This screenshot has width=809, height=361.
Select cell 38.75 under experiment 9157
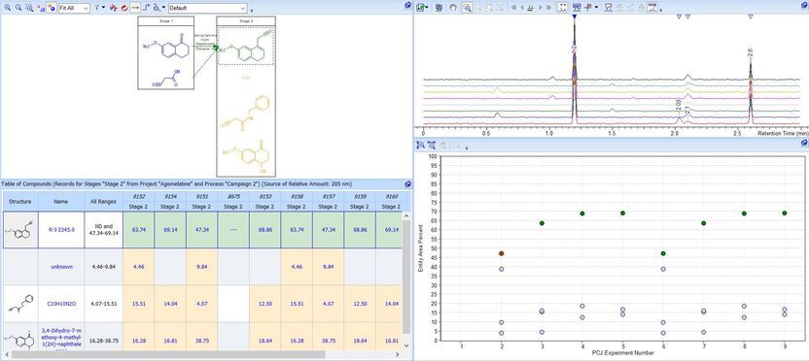(x=328, y=341)
